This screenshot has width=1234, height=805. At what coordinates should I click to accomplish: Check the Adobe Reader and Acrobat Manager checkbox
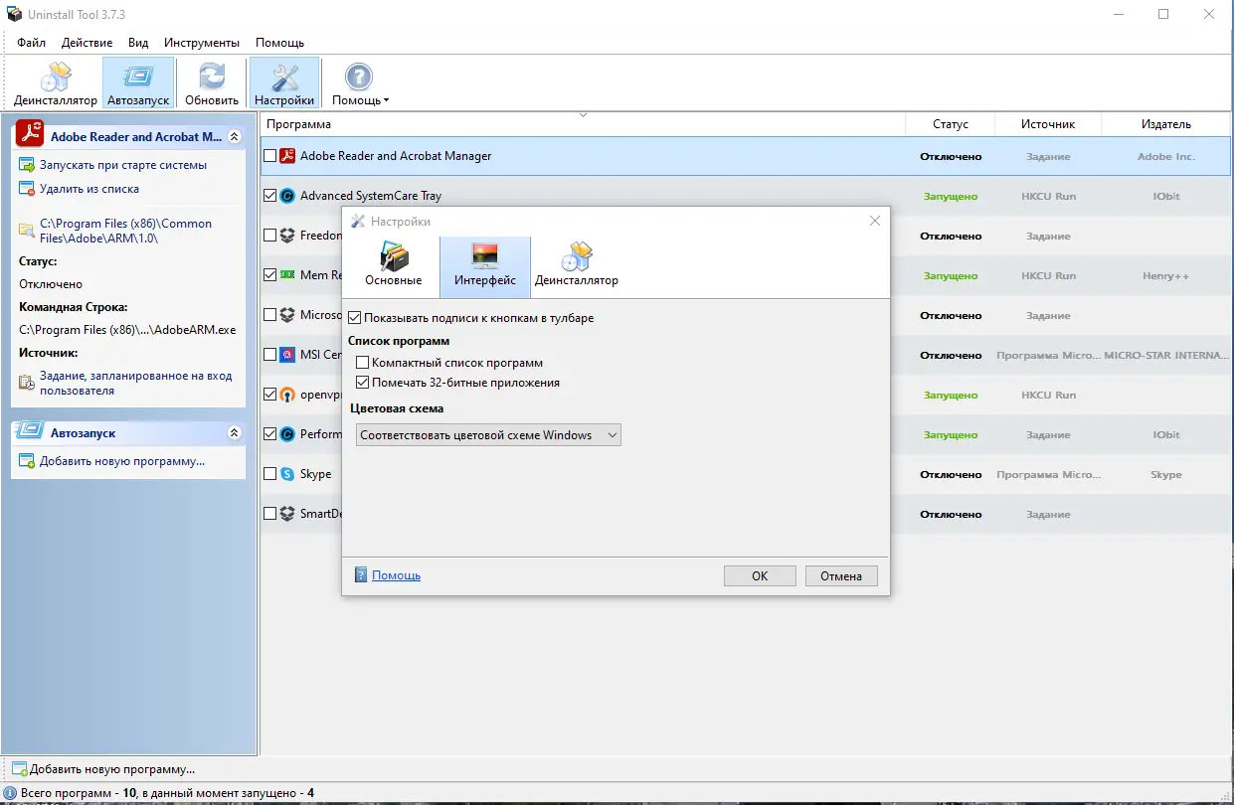(x=269, y=156)
